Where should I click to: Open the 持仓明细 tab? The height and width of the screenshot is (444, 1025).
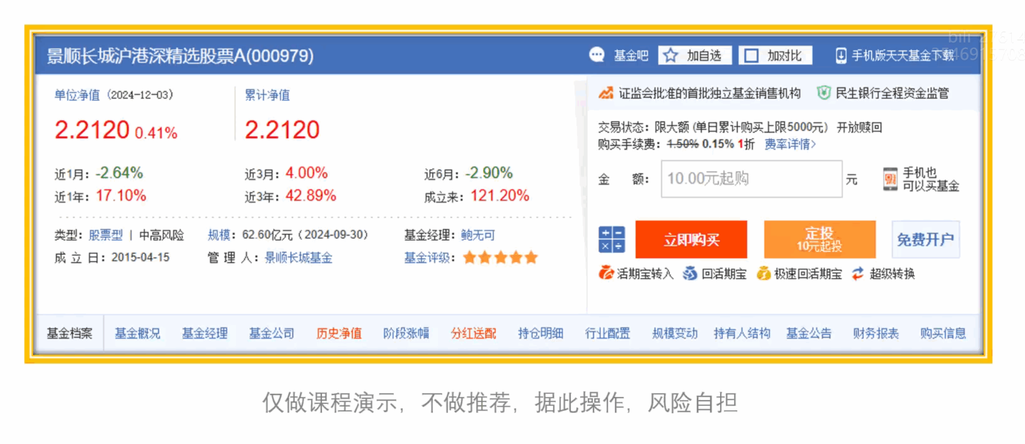[x=540, y=333]
